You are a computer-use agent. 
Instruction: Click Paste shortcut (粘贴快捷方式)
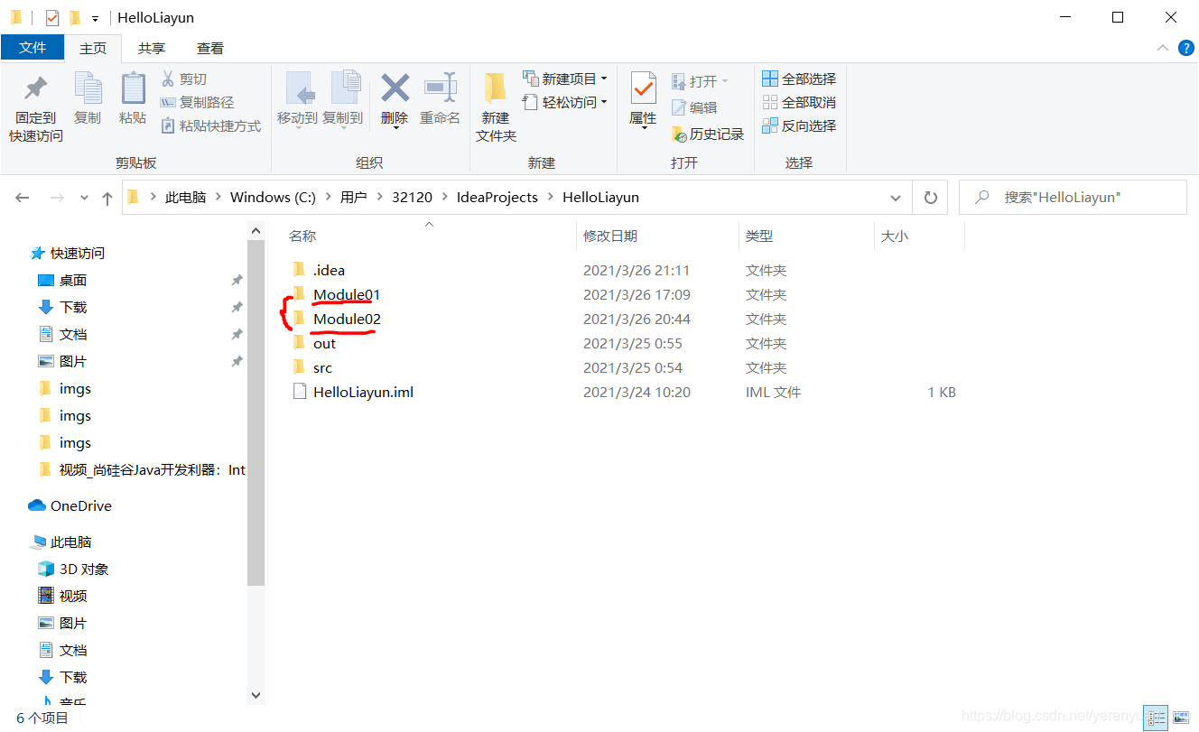[211, 126]
